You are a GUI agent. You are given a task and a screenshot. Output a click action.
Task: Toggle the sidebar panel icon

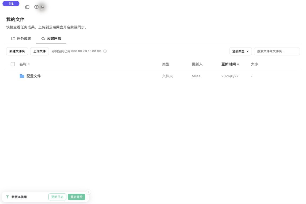coord(27,7)
